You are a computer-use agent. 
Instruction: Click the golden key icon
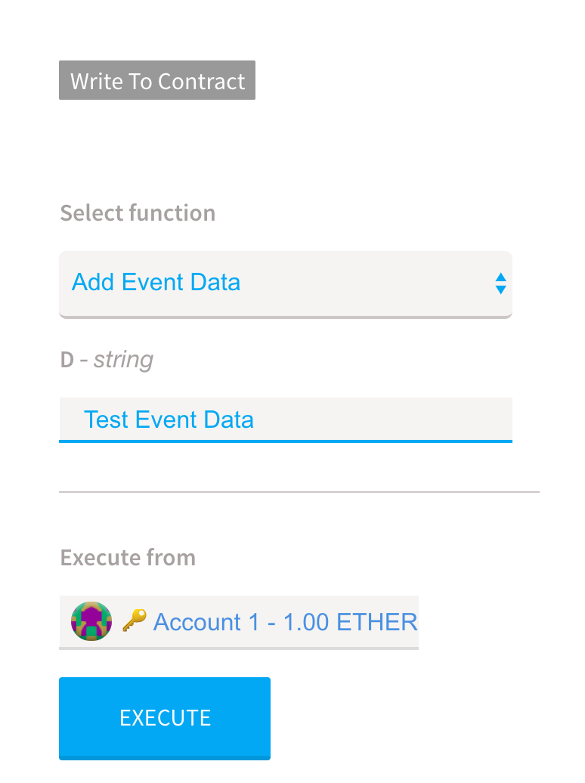click(135, 621)
